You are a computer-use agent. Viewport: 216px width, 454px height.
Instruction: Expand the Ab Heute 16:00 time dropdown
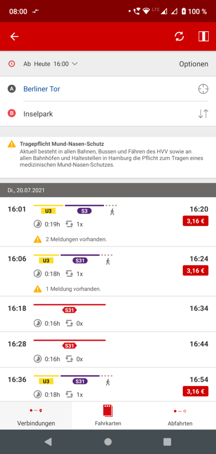click(51, 64)
